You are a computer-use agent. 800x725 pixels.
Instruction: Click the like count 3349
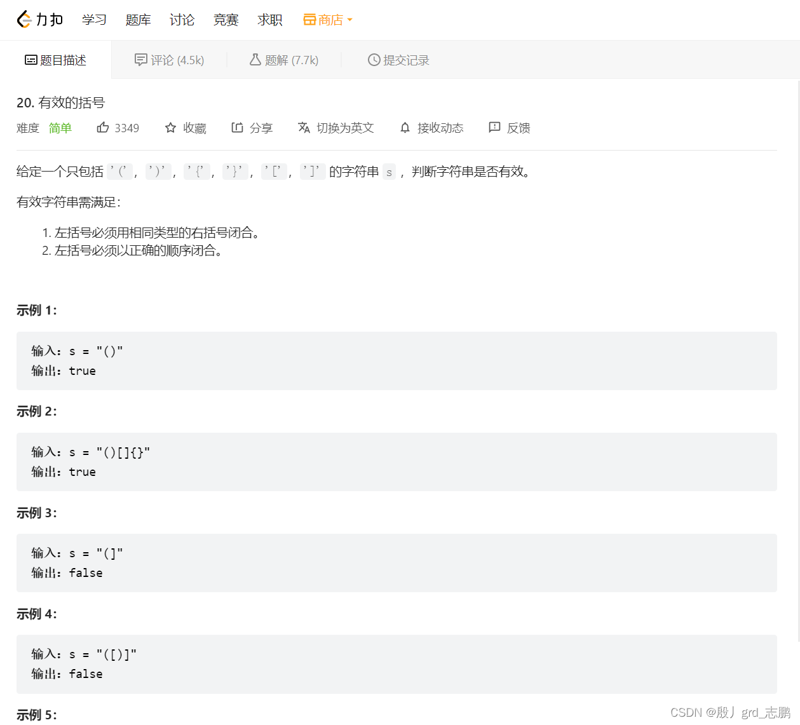click(126, 128)
